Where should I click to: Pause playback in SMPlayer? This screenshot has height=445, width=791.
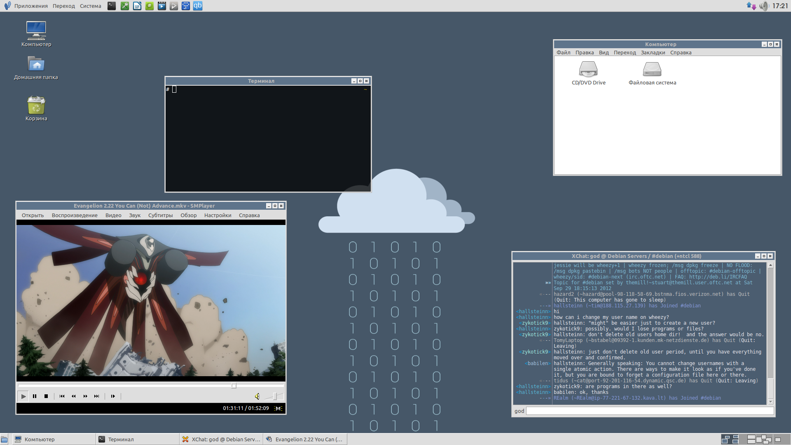(35, 396)
